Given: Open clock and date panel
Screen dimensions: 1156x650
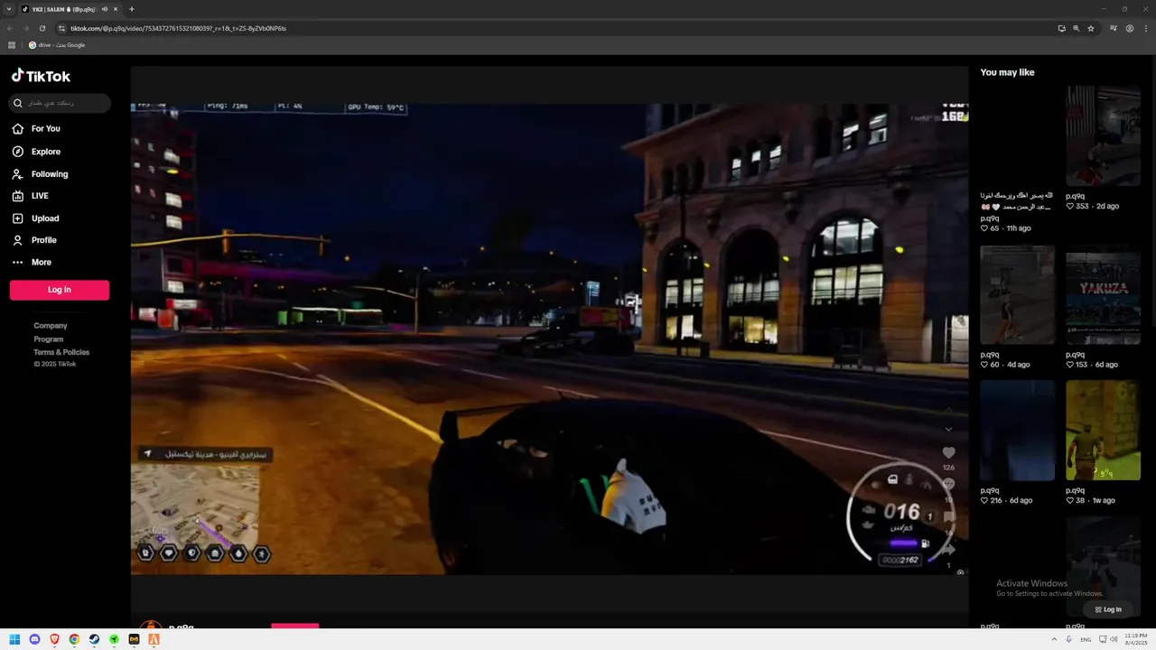Looking at the screenshot, I should [1136, 639].
